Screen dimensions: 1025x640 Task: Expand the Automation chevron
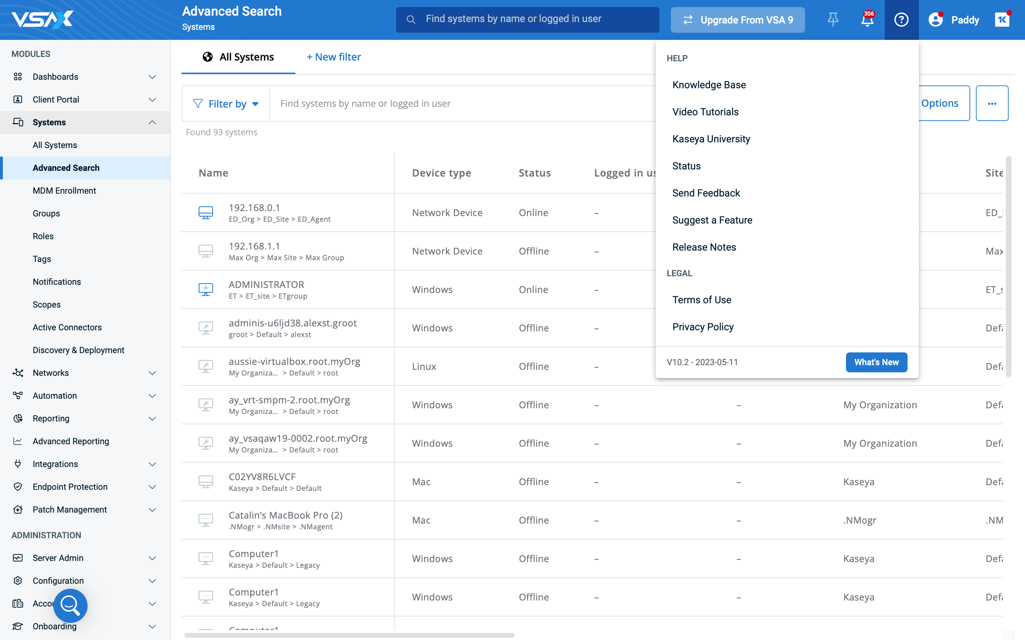click(152, 396)
